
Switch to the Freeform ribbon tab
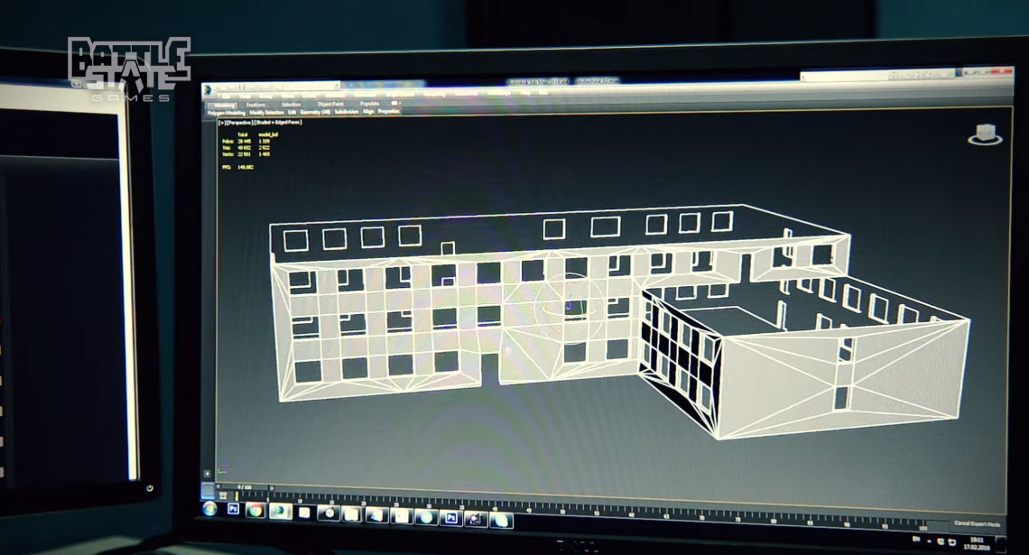point(255,104)
